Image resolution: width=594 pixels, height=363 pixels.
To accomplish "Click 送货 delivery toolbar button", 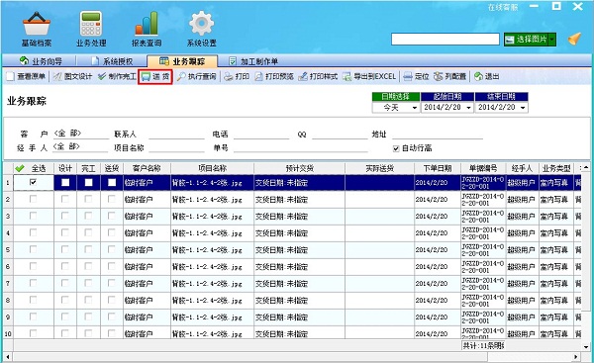I will [x=155, y=76].
